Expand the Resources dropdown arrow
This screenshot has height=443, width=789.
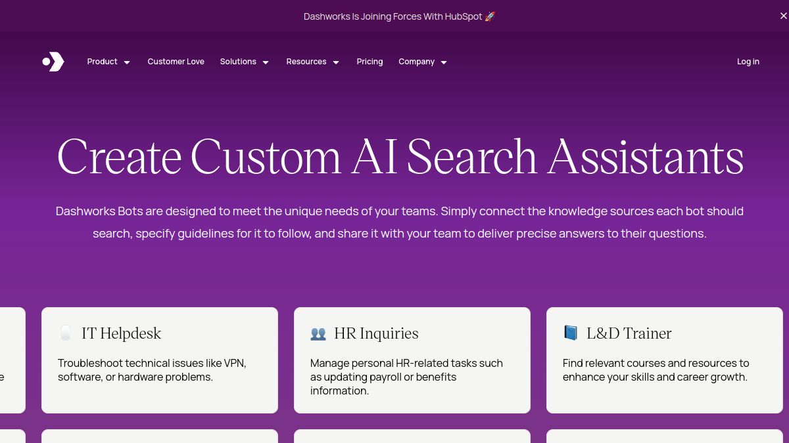coord(336,62)
